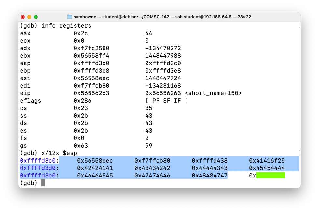Screen dimensions: 319x212
Task: Click the ss register name
Action: (x=23, y=116)
